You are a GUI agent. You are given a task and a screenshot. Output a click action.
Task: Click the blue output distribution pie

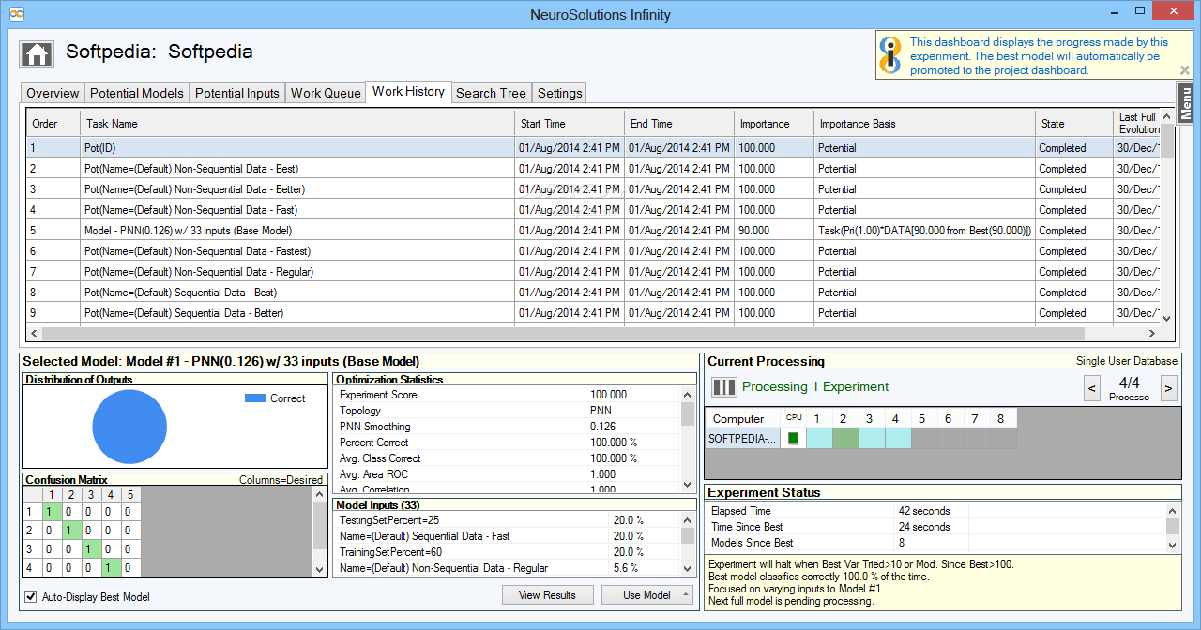point(129,427)
